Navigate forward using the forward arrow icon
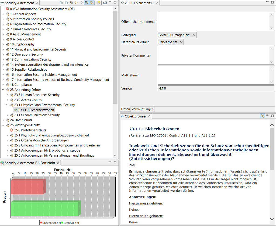 (81, 3)
